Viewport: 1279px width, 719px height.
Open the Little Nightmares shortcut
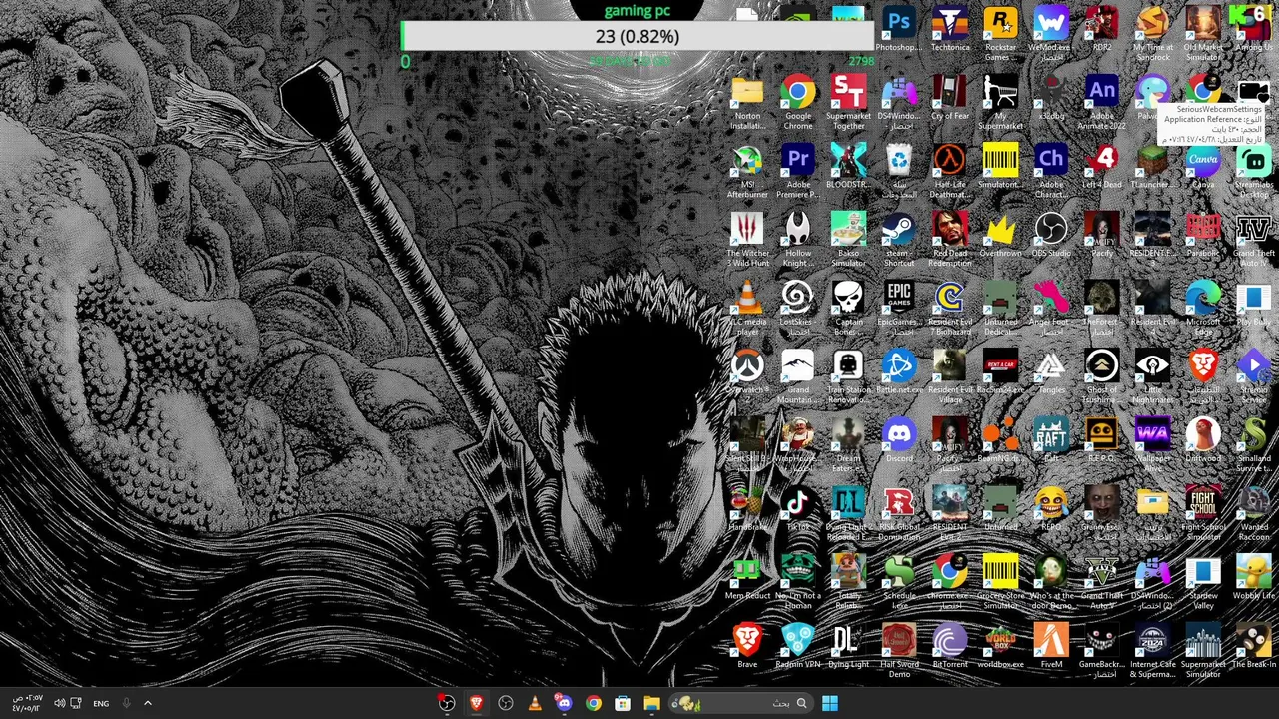[1152, 377]
